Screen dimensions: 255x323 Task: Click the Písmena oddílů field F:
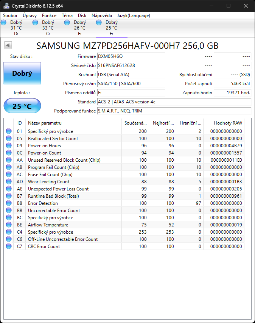click(x=131, y=93)
